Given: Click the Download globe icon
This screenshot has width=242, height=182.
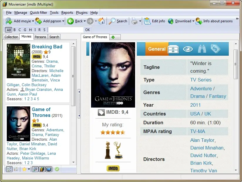Looking at the screenshot, I should click(x=171, y=21).
